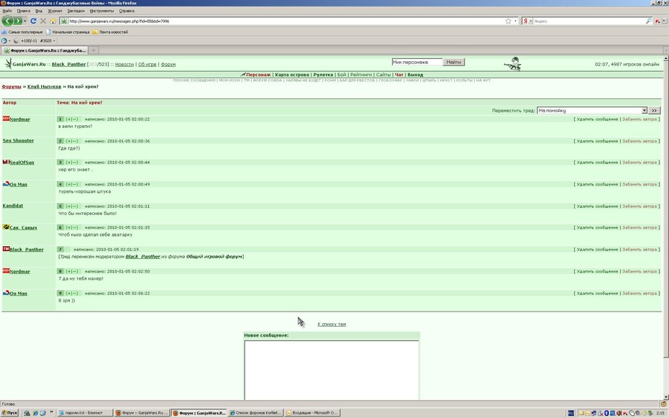
Task: Open the Инструменты menu
Action: (101, 11)
